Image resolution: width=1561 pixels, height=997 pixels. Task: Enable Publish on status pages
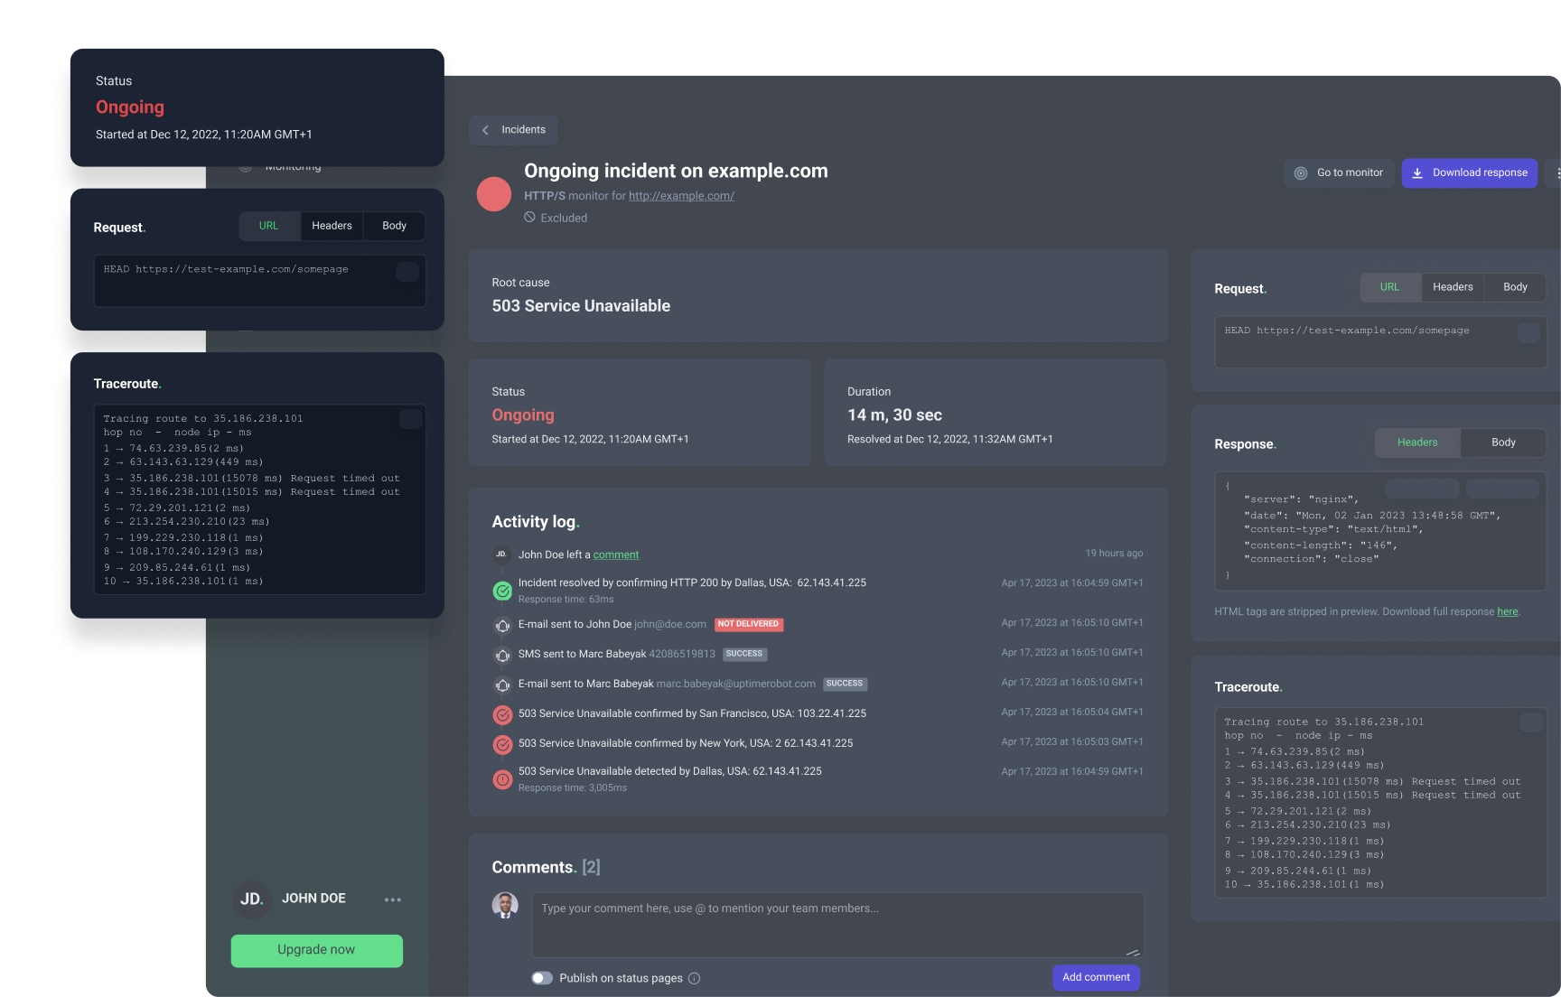pyautogui.click(x=543, y=977)
